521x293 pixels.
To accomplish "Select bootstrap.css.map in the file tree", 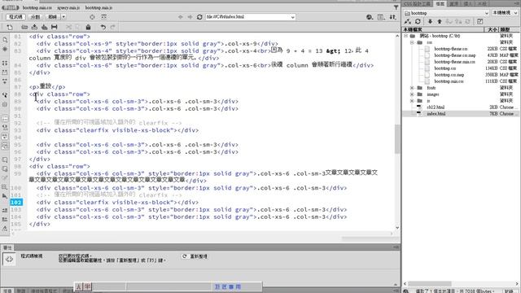I will pos(449,75).
